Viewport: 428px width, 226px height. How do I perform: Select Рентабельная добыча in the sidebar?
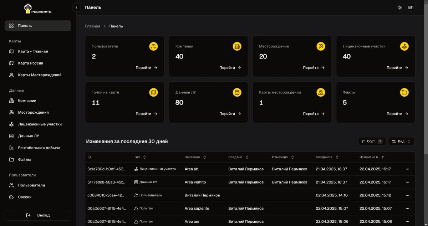coord(39,148)
